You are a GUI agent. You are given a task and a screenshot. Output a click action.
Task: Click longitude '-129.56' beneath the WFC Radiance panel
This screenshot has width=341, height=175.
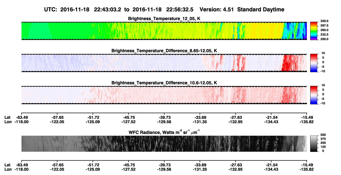164,169
